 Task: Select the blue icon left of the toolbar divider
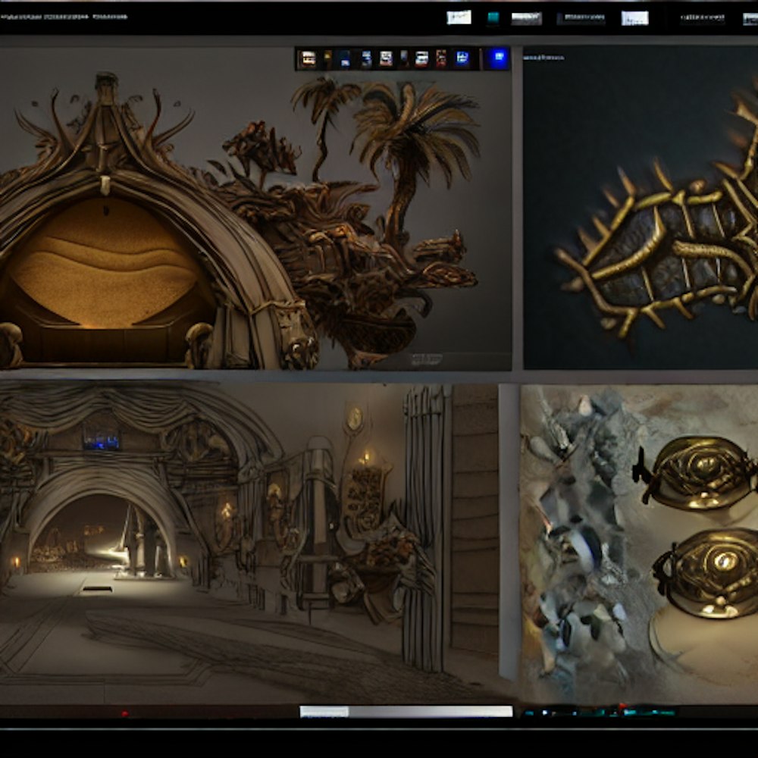[x=461, y=59]
